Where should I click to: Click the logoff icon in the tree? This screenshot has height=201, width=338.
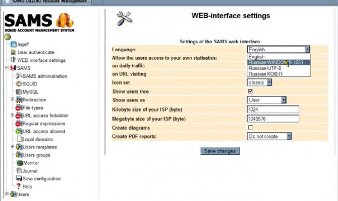tap(13, 44)
